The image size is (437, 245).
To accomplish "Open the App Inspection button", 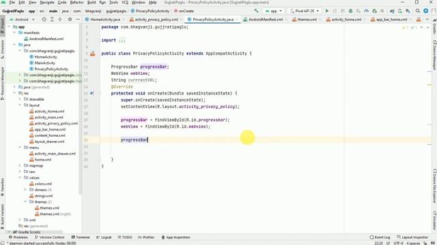I will (x=176, y=238).
